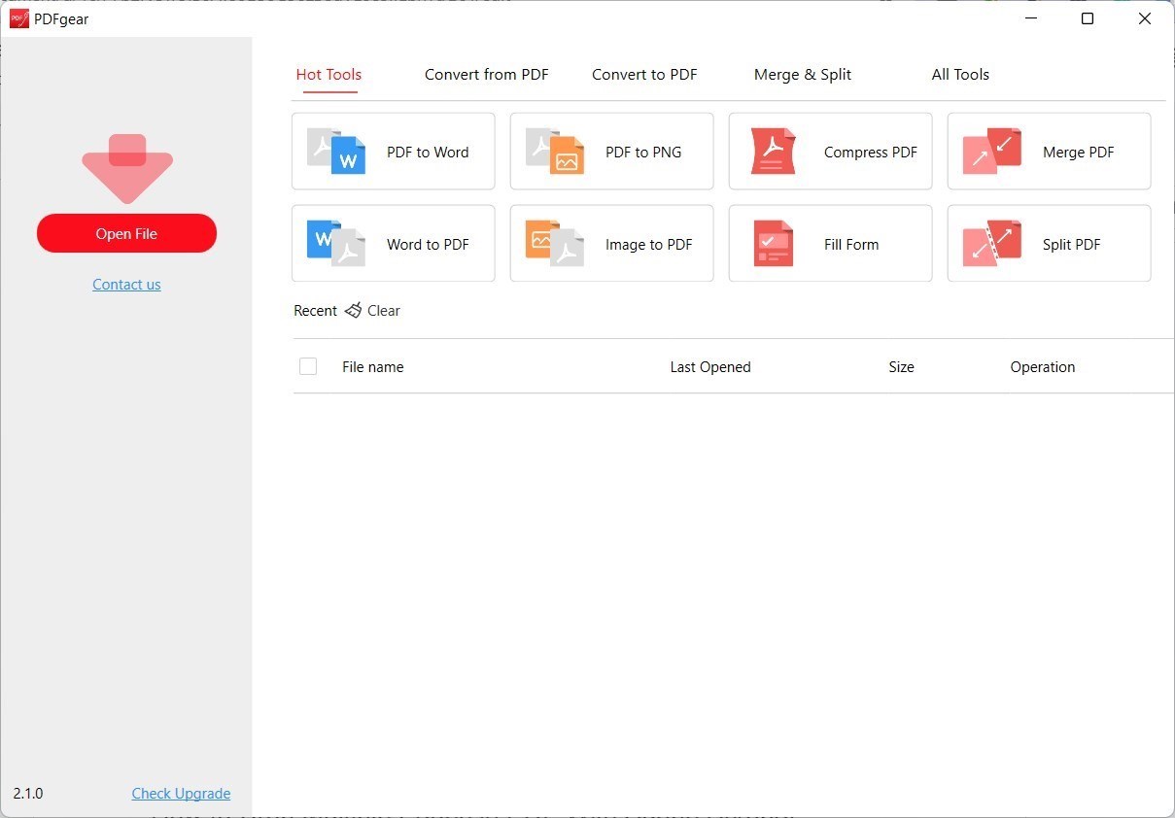Open the Word to PDF converter icon
The image size is (1175, 818).
(x=336, y=243)
